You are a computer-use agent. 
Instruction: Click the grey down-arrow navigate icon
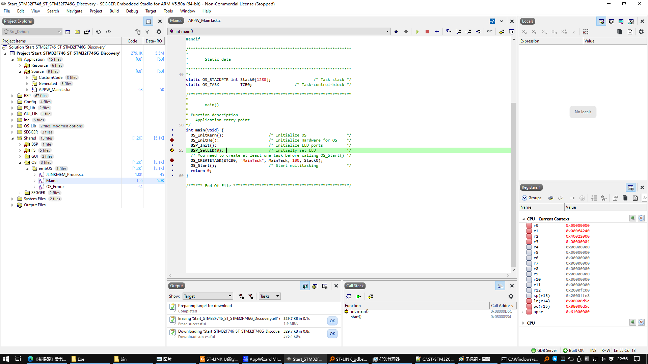point(406,32)
